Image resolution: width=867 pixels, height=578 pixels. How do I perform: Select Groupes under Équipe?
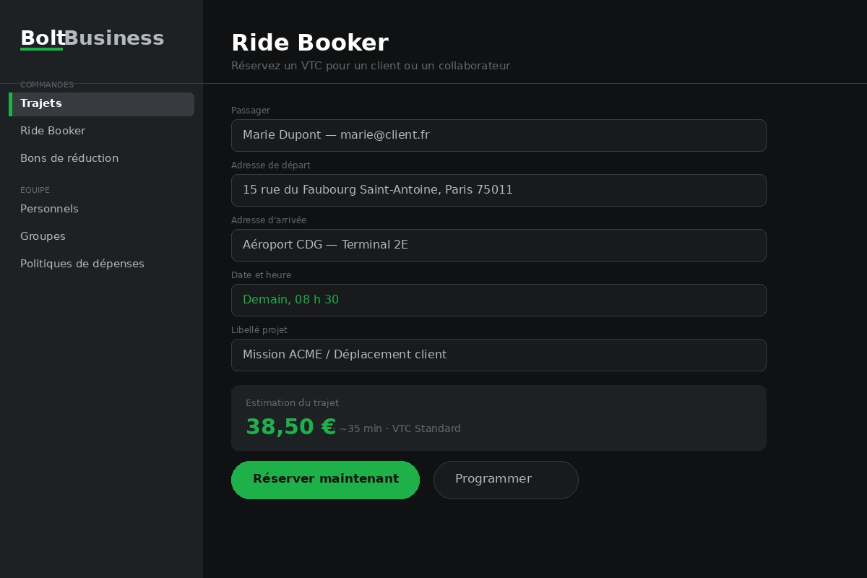tap(43, 236)
